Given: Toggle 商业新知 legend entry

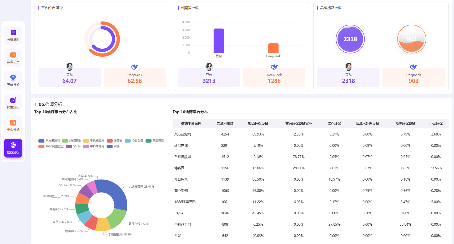Looking at the screenshot, I should 155,141.
